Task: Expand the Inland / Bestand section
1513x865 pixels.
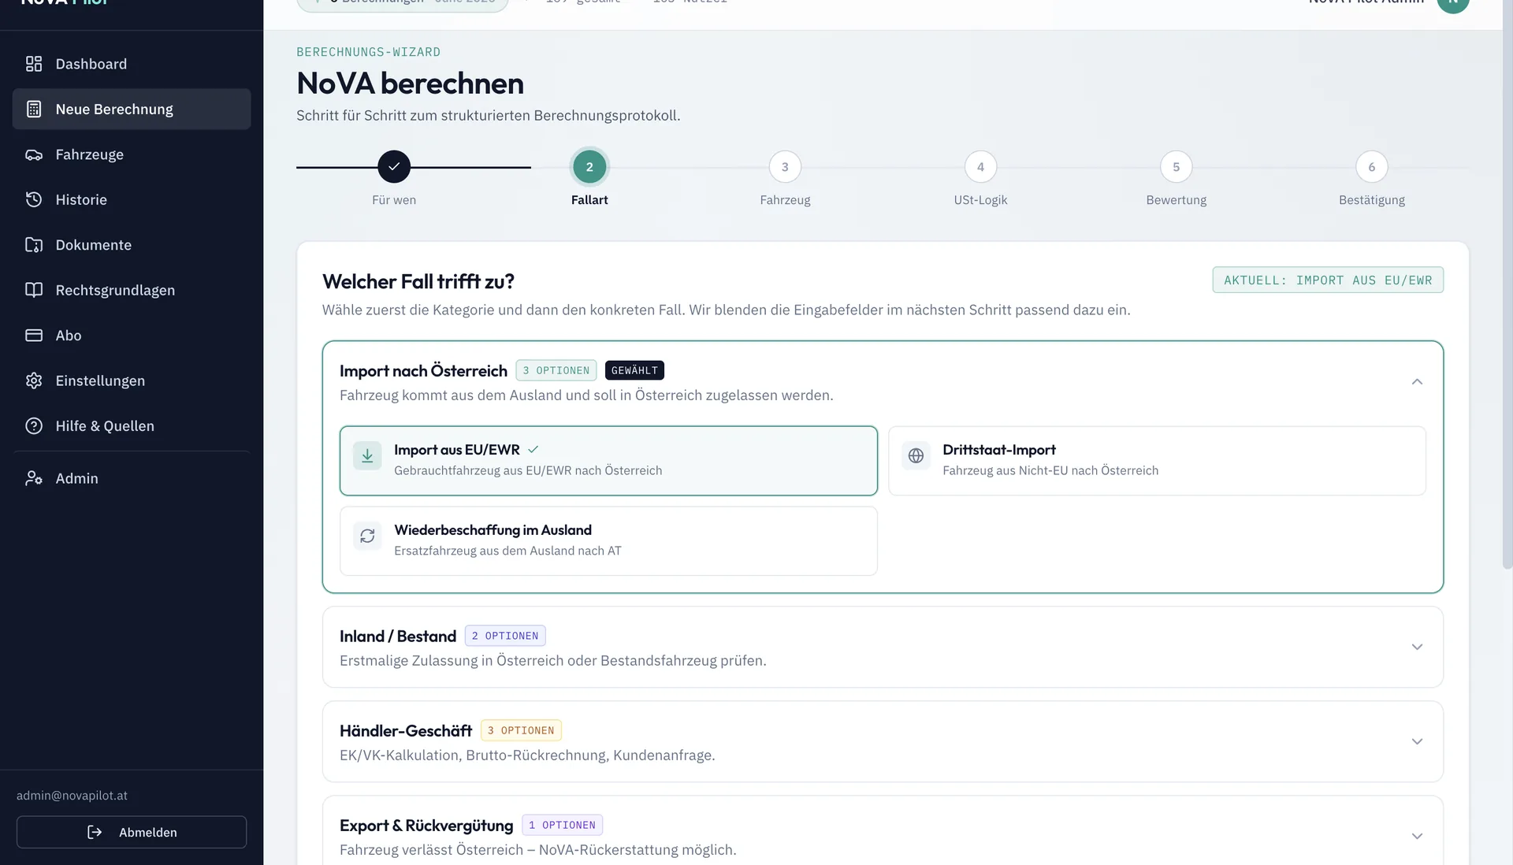Action: tap(1417, 647)
